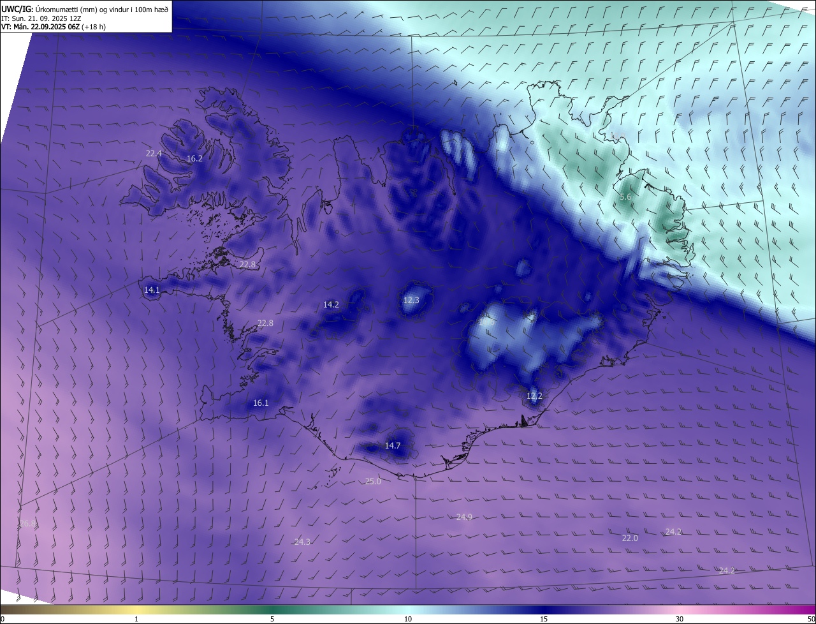The height and width of the screenshot is (624, 816).
Task: Select the 16.1 value label
Action: coord(261,403)
